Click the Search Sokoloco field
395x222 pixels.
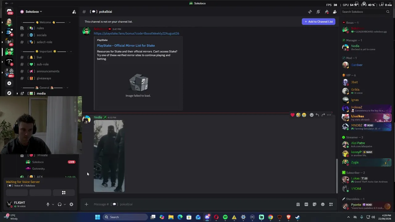click(x=366, y=12)
